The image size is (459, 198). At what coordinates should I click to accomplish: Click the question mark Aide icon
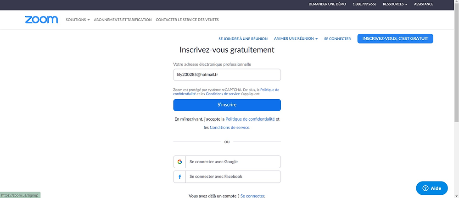pyautogui.click(x=425, y=188)
